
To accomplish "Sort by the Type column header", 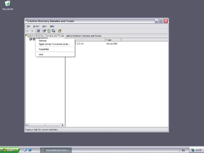I will pyautogui.click(x=113, y=40).
